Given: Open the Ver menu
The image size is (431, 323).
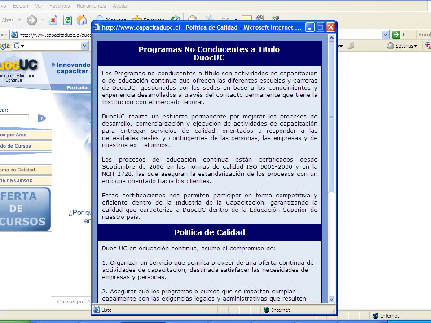Looking at the screenshot, I should [39, 6].
